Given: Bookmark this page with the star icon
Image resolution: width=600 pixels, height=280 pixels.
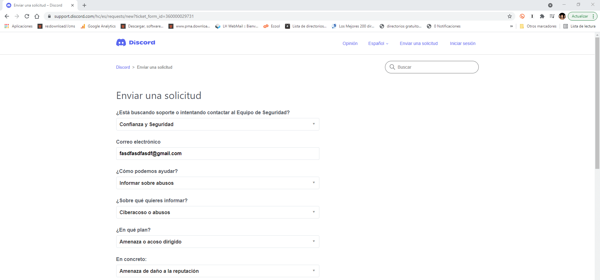Looking at the screenshot, I should [510, 16].
